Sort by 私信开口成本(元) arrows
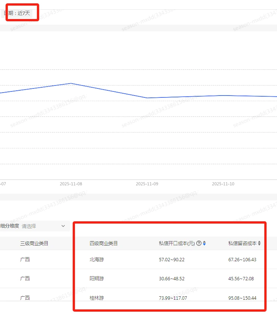 (204, 243)
